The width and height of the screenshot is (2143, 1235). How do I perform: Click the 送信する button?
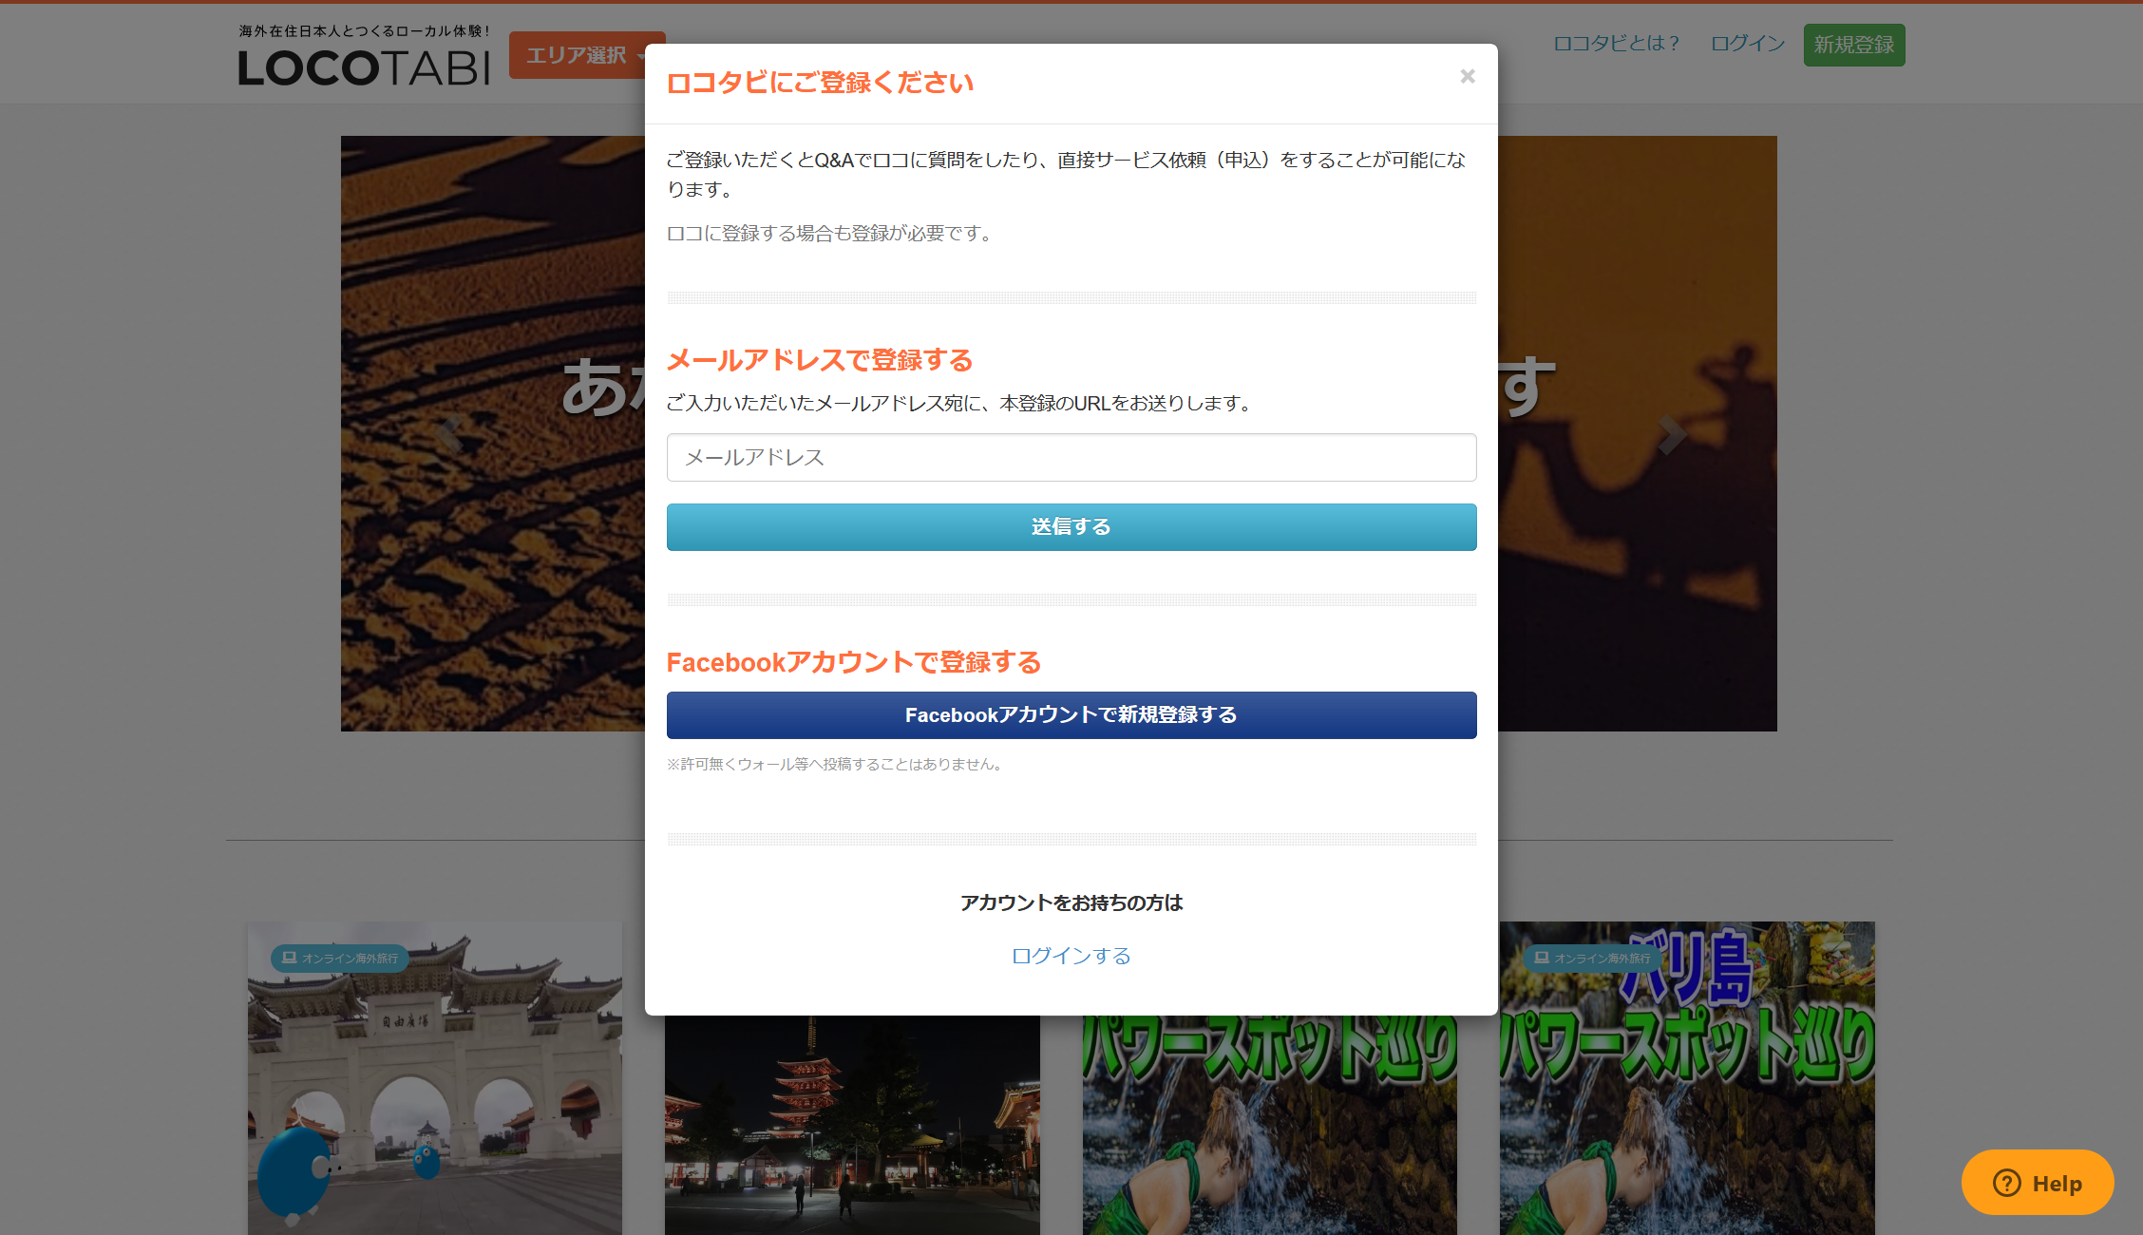(x=1071, y=526)
